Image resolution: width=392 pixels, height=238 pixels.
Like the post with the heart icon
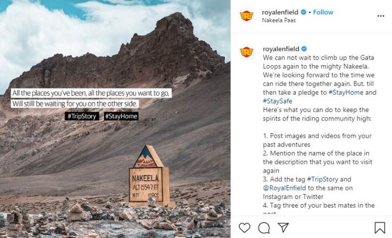click(245, 228)
